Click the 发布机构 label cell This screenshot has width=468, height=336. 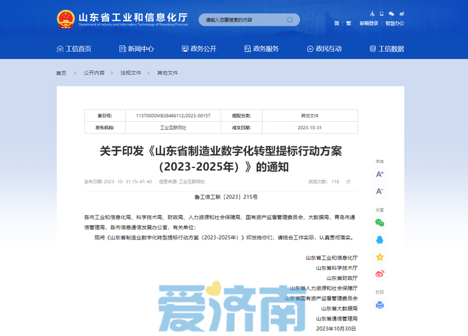[105, 128]
